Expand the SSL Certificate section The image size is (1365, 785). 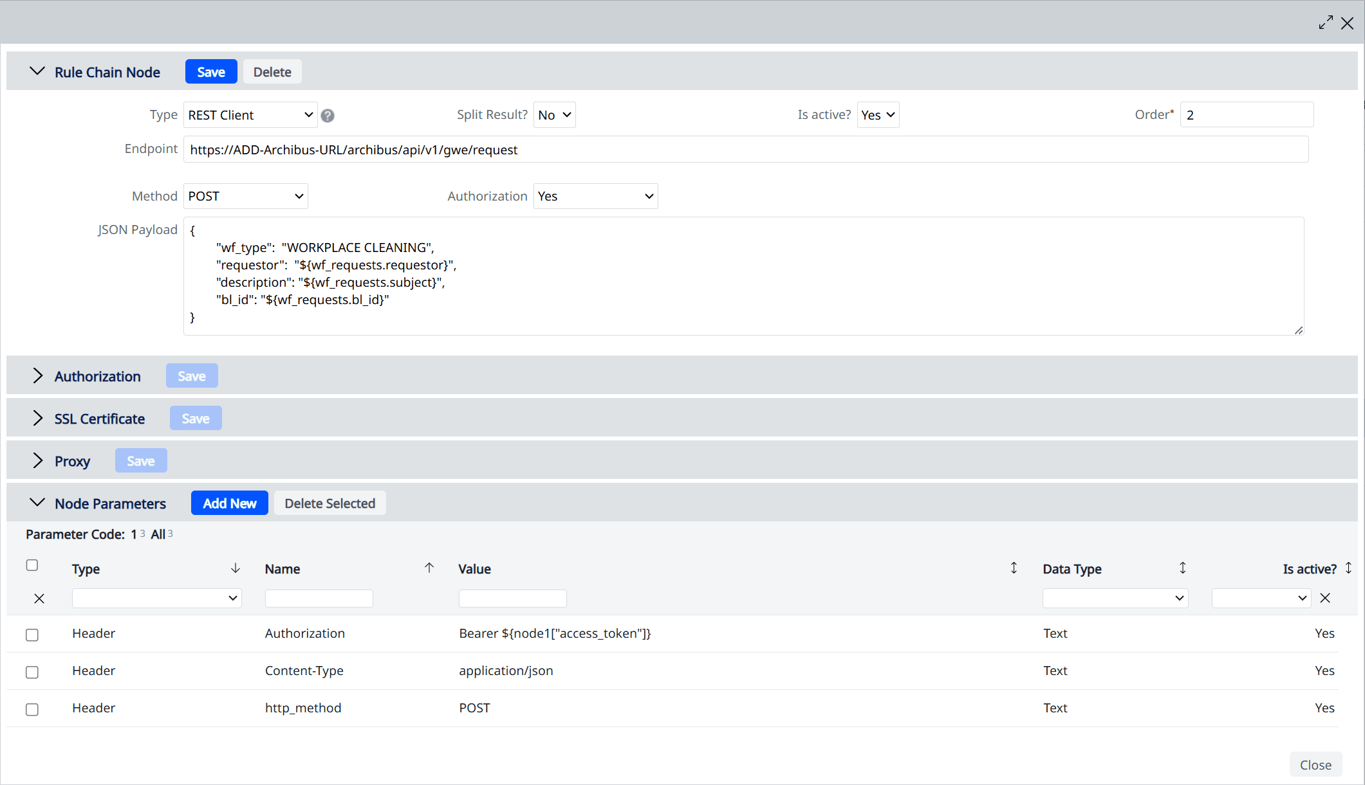(x=37, y=419)
